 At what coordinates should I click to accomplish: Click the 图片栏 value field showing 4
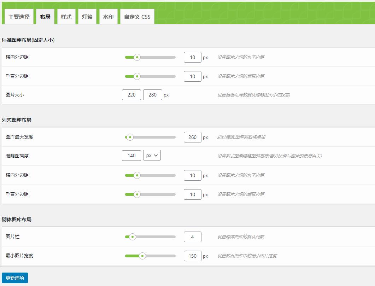pos(193,237)
